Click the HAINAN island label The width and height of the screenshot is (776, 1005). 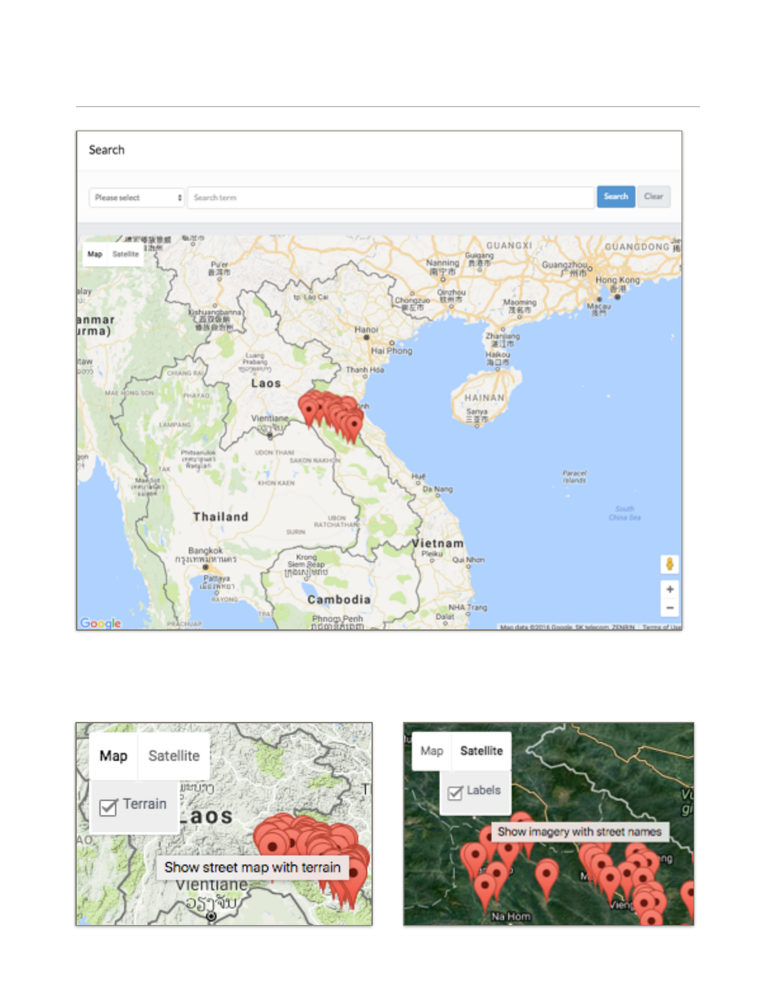pyautogui.click(x=484, y=398)
